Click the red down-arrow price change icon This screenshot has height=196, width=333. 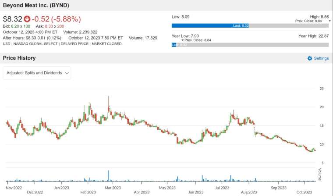27,19
